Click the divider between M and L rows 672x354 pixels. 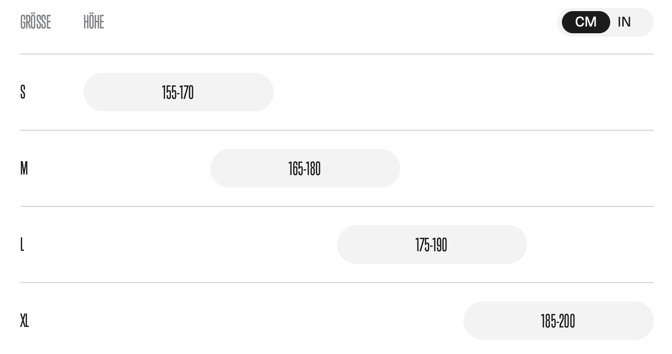pos(337,206)
